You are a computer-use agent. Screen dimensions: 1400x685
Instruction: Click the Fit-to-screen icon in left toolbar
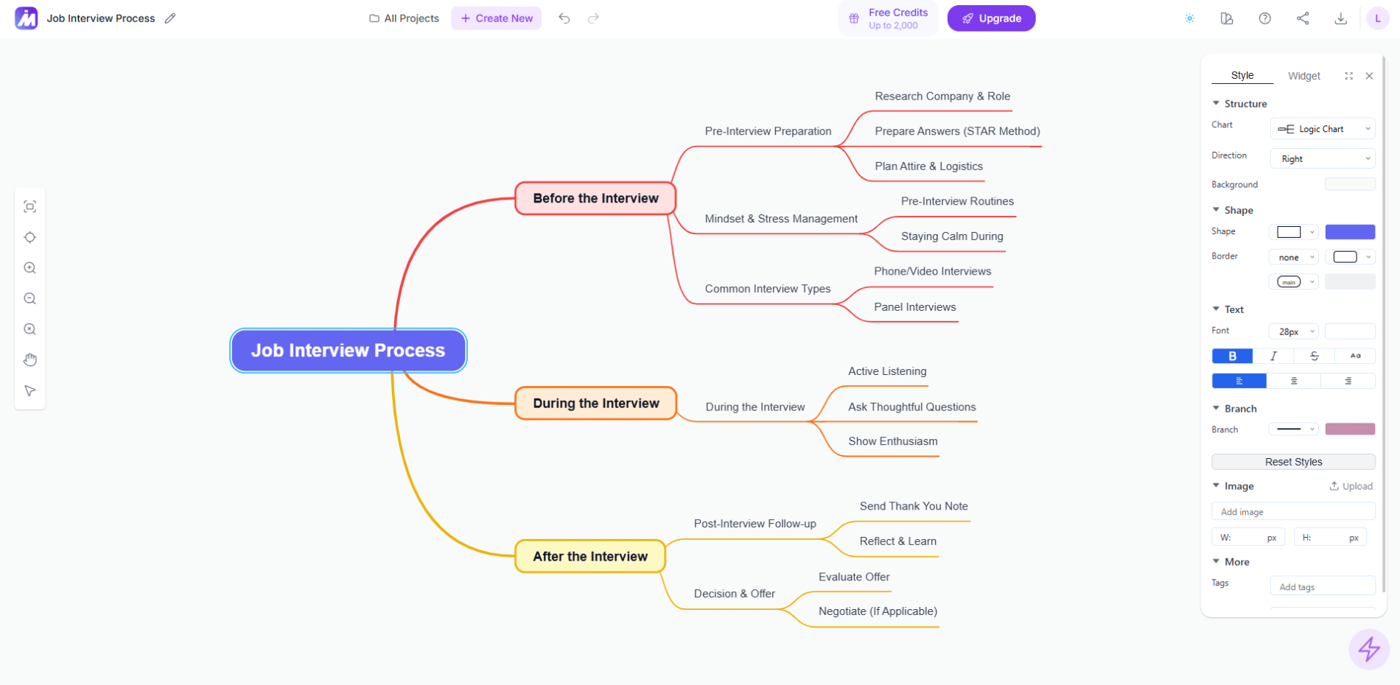coord(30,206)
